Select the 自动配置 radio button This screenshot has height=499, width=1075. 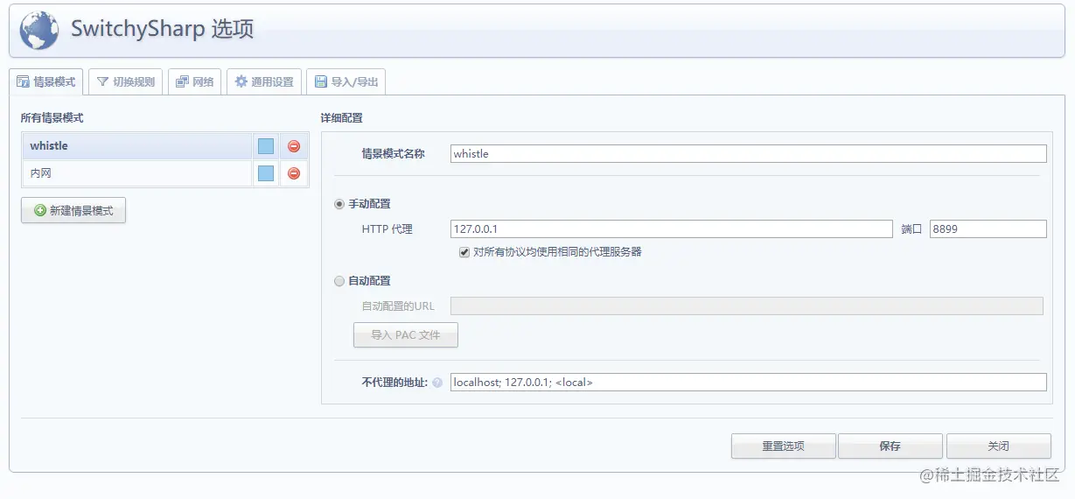coord(339,281)
